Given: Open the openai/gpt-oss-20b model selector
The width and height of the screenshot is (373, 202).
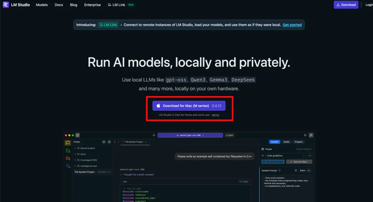Looking at the screenshot, I should pos(190,135).
